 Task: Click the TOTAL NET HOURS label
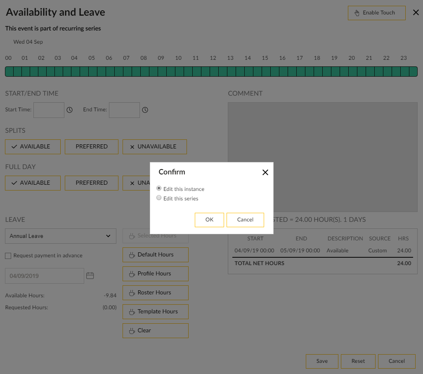click(259, 263)
